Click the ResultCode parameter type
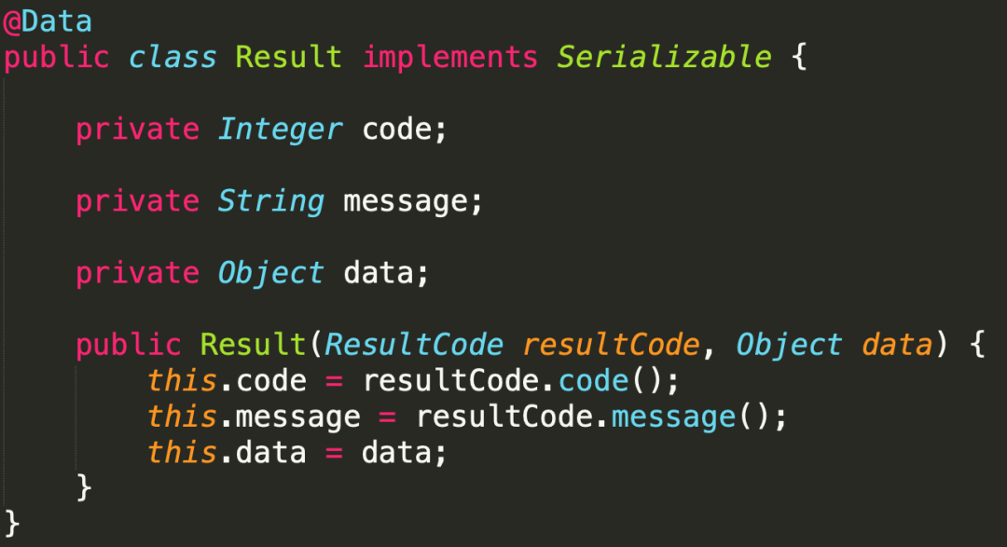 [x=414, y=345]
